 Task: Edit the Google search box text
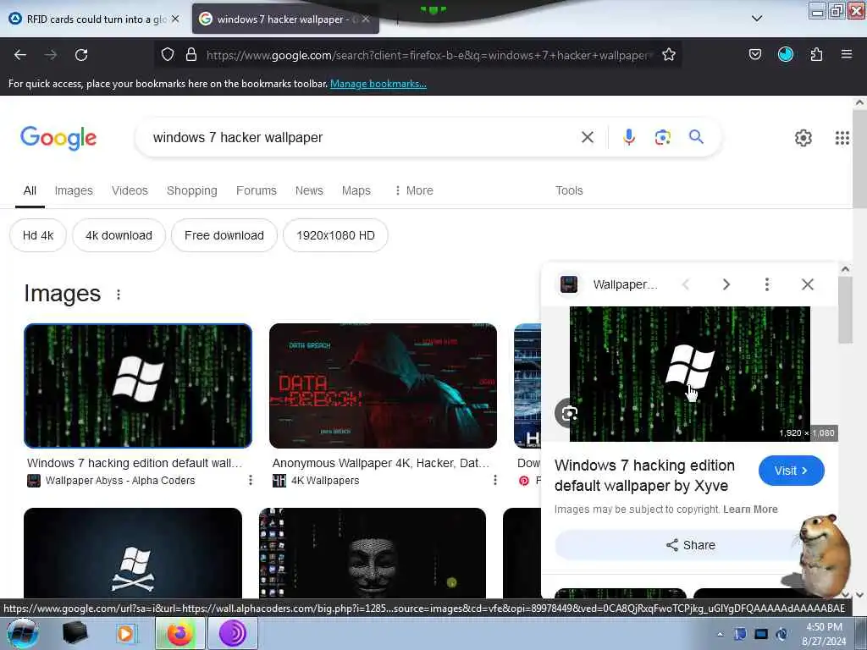coord(362,137)
